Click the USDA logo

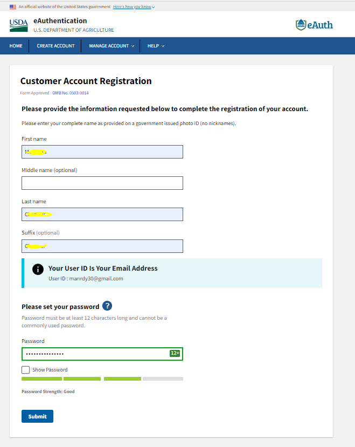point(18,25)
